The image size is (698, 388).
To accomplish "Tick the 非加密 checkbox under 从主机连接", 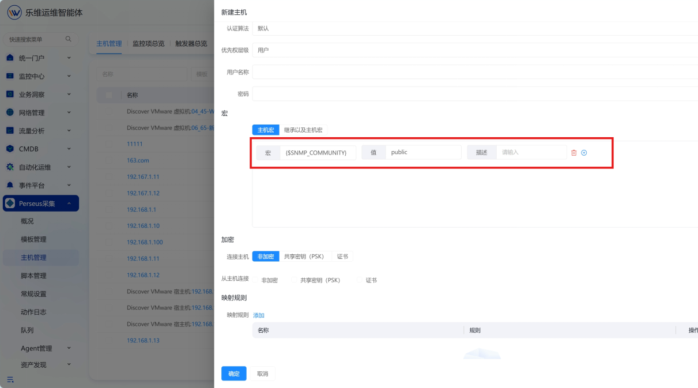I will (255, 280).
